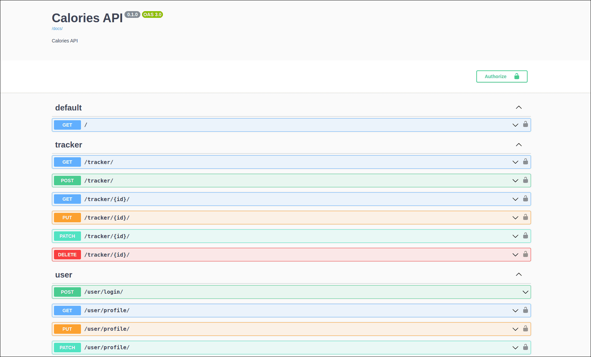The width and height of the screenshot is (591, 357).
Task: Click the lock icon on DELETE /tracker/{id}/
Action: [x=525, y=254]
